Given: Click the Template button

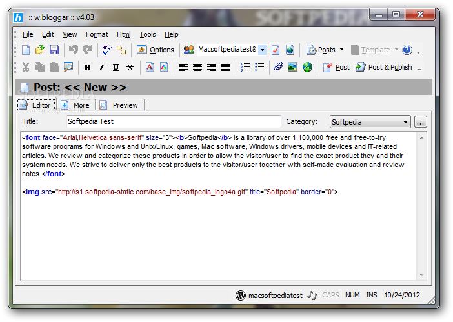Looking at the screenshot, I should point(370,50).
